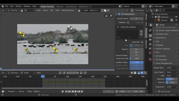Toggle selected-only cursor icon in graph header

pos(132,73)
